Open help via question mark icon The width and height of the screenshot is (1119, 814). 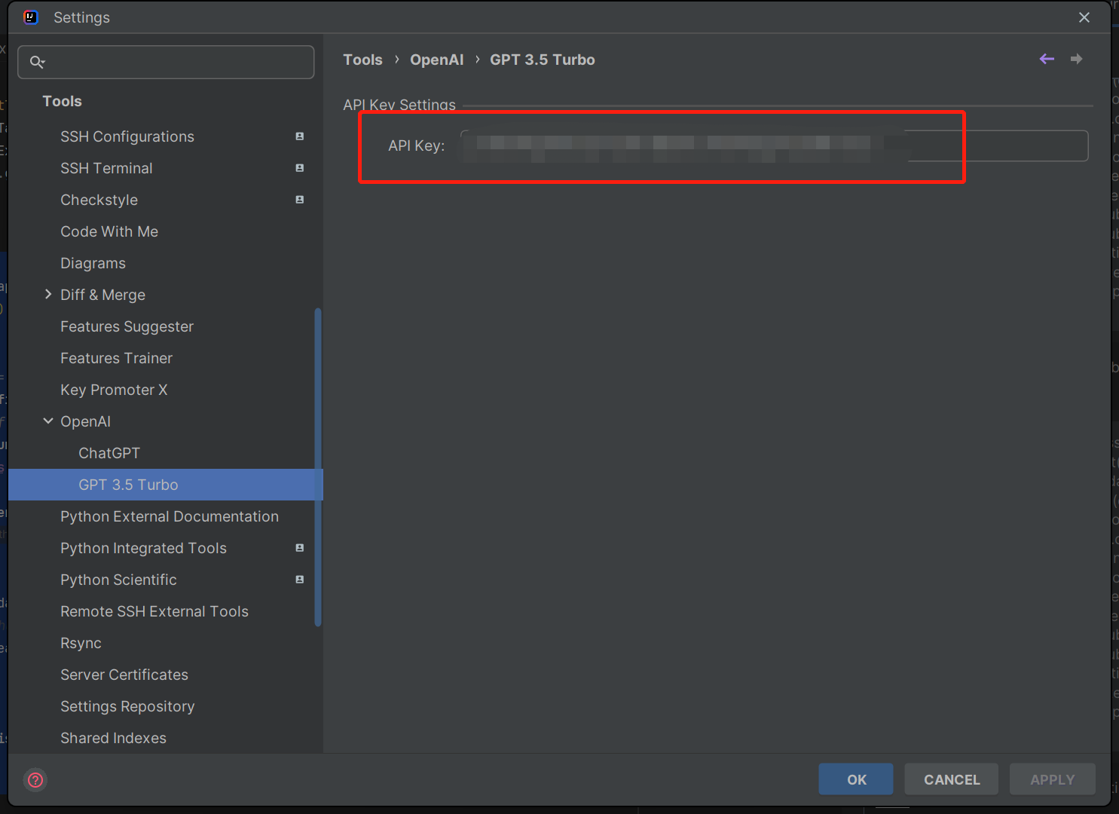tap(35, 779)
